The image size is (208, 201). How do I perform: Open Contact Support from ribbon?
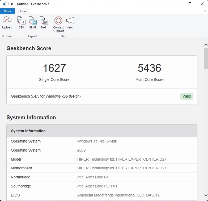point(58,24)
